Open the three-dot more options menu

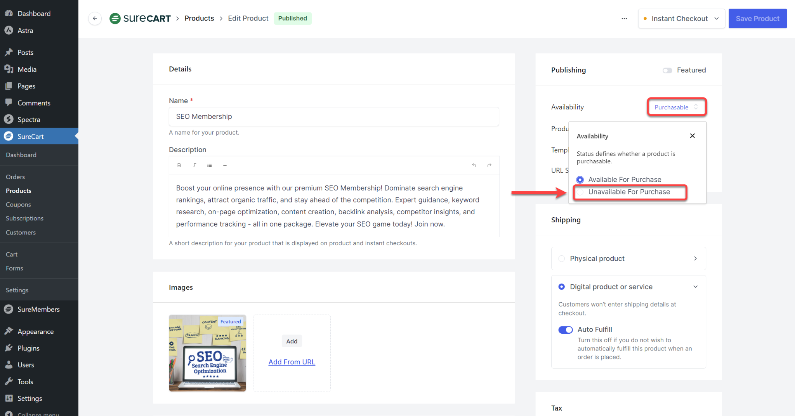click(x=624, y=18)
